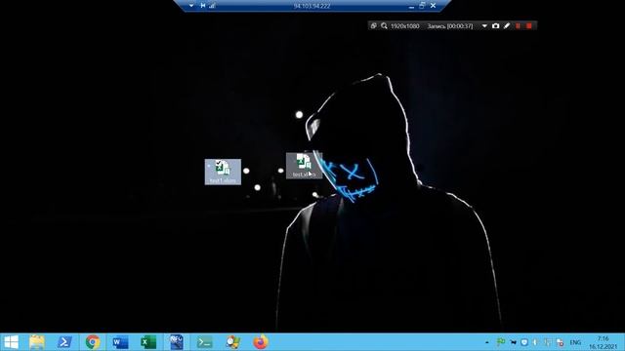This screenshot has width=625, height=351.
Task: Click the green flag Action Center tray icon
Action: click(501, 342)
